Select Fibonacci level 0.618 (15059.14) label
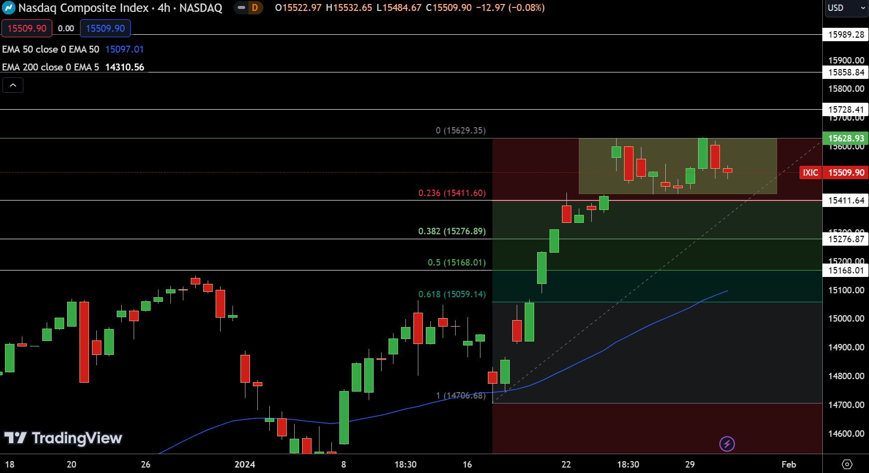 coord(452,294)
